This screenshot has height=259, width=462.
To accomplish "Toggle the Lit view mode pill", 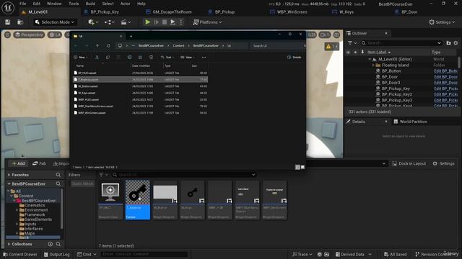I will pyautogui.click(x=55, y=35).
